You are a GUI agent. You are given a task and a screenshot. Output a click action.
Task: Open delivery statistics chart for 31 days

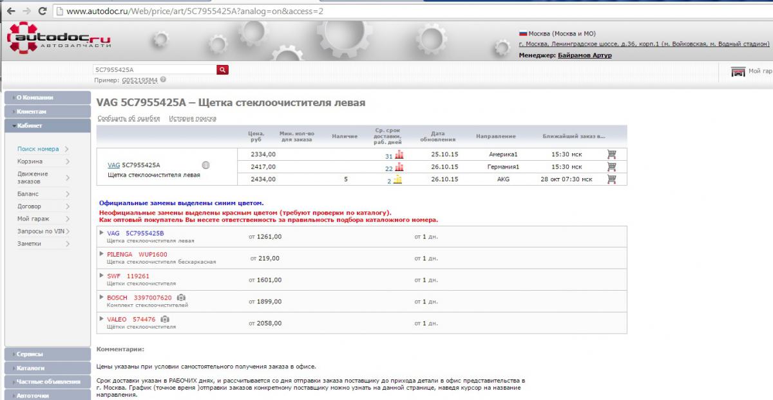click(x=399, y=154)
